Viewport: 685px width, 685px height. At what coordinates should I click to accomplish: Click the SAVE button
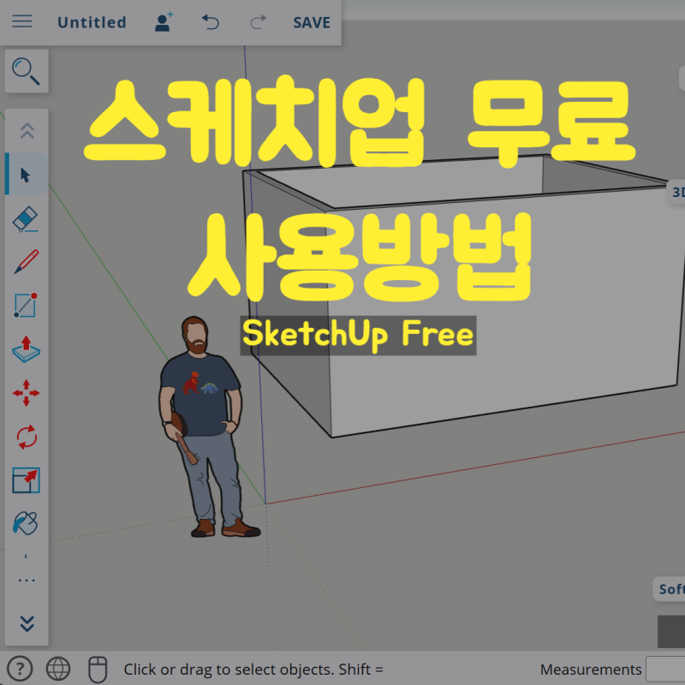click(312, 22)
